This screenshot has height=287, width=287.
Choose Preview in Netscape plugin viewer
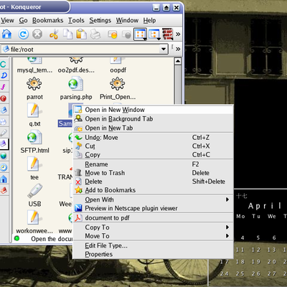coord(153,208)
